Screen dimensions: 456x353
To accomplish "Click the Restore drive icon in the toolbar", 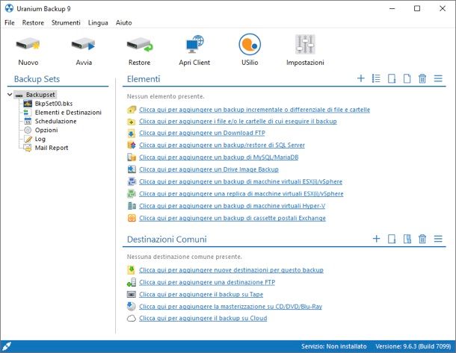I will [140, 45].
